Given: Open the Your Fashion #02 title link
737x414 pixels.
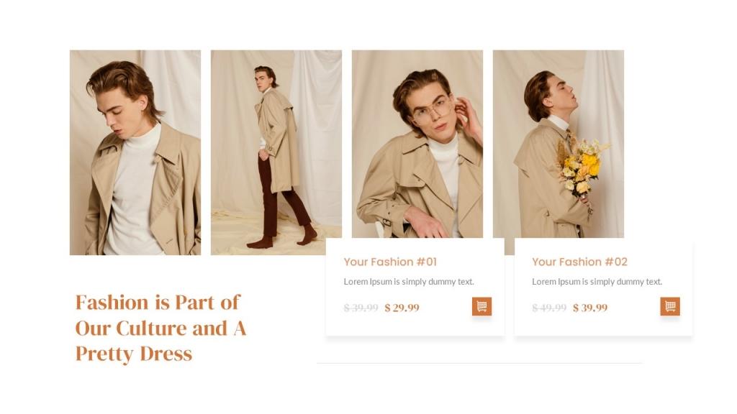Looking at the screenshot, I should click(x=579, y=262).
